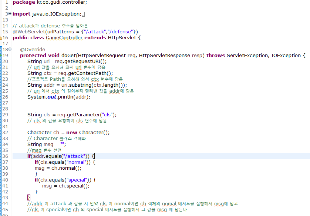Click the String msg declaration on line 34
Viewport: 310px width, 216px height.
47,144
